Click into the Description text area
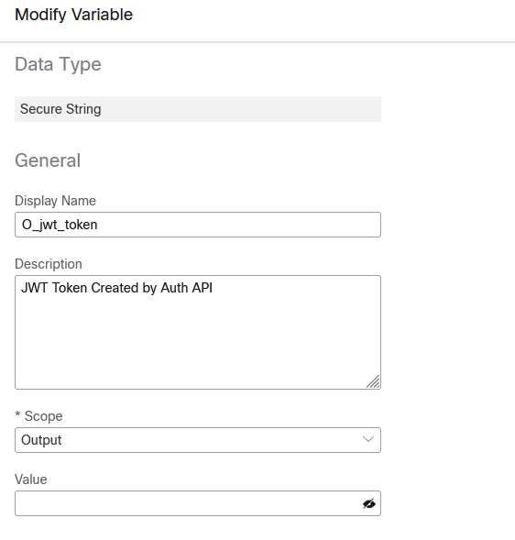Viewport: 515px width, 540px height. pyautogui.click(x=198, y=332)
